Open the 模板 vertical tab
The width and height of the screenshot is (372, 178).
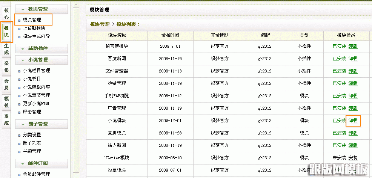click(x=7, y=102)
